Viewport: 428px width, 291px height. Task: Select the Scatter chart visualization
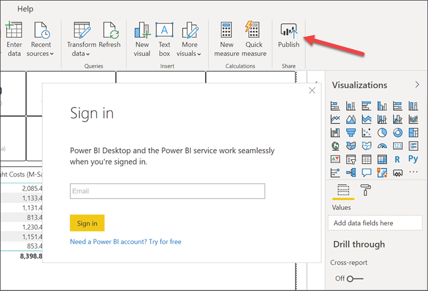pyautogui.click(x=366, y=133)
